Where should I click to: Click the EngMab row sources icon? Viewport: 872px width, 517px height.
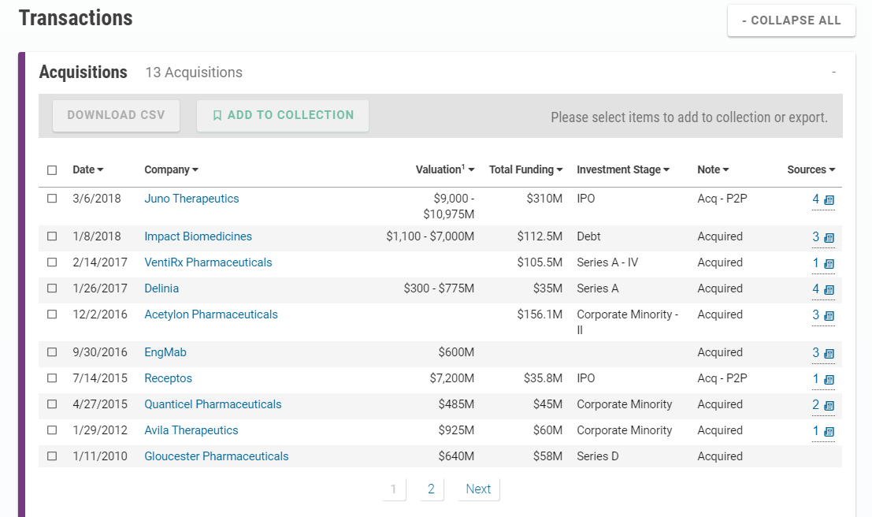click(829, 354)
